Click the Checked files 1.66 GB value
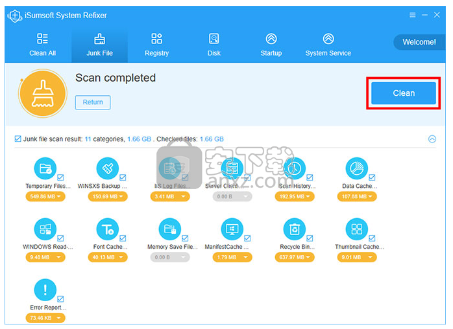The image size is (453, 329). click(x=212, y=139)
